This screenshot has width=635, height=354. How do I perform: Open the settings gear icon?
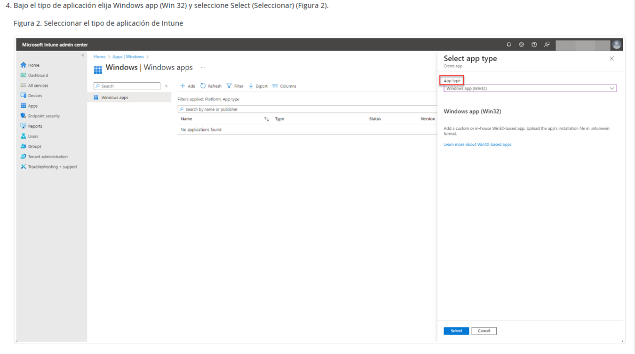[521, 45]
